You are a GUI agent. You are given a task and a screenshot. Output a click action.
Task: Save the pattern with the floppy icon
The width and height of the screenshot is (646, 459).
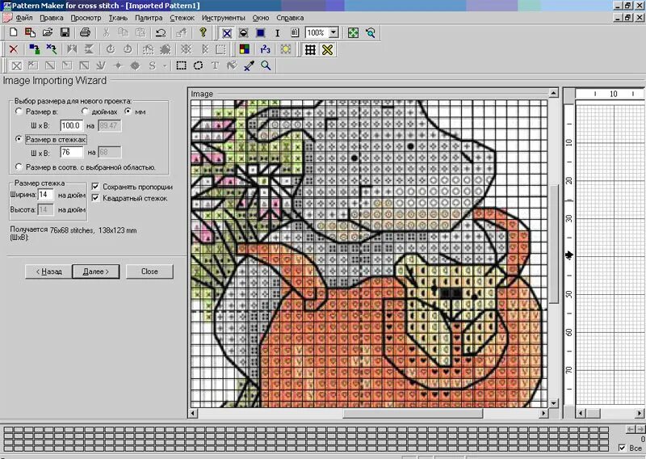pyautogui.click(x=65, y=32)
